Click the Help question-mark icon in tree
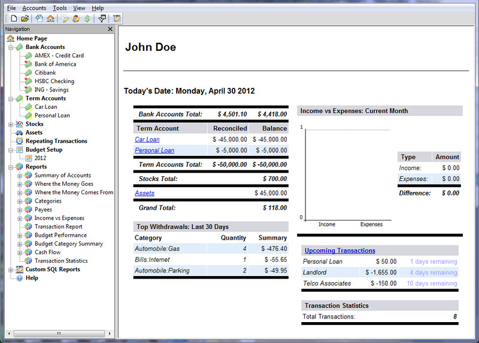 click(20, 278)
